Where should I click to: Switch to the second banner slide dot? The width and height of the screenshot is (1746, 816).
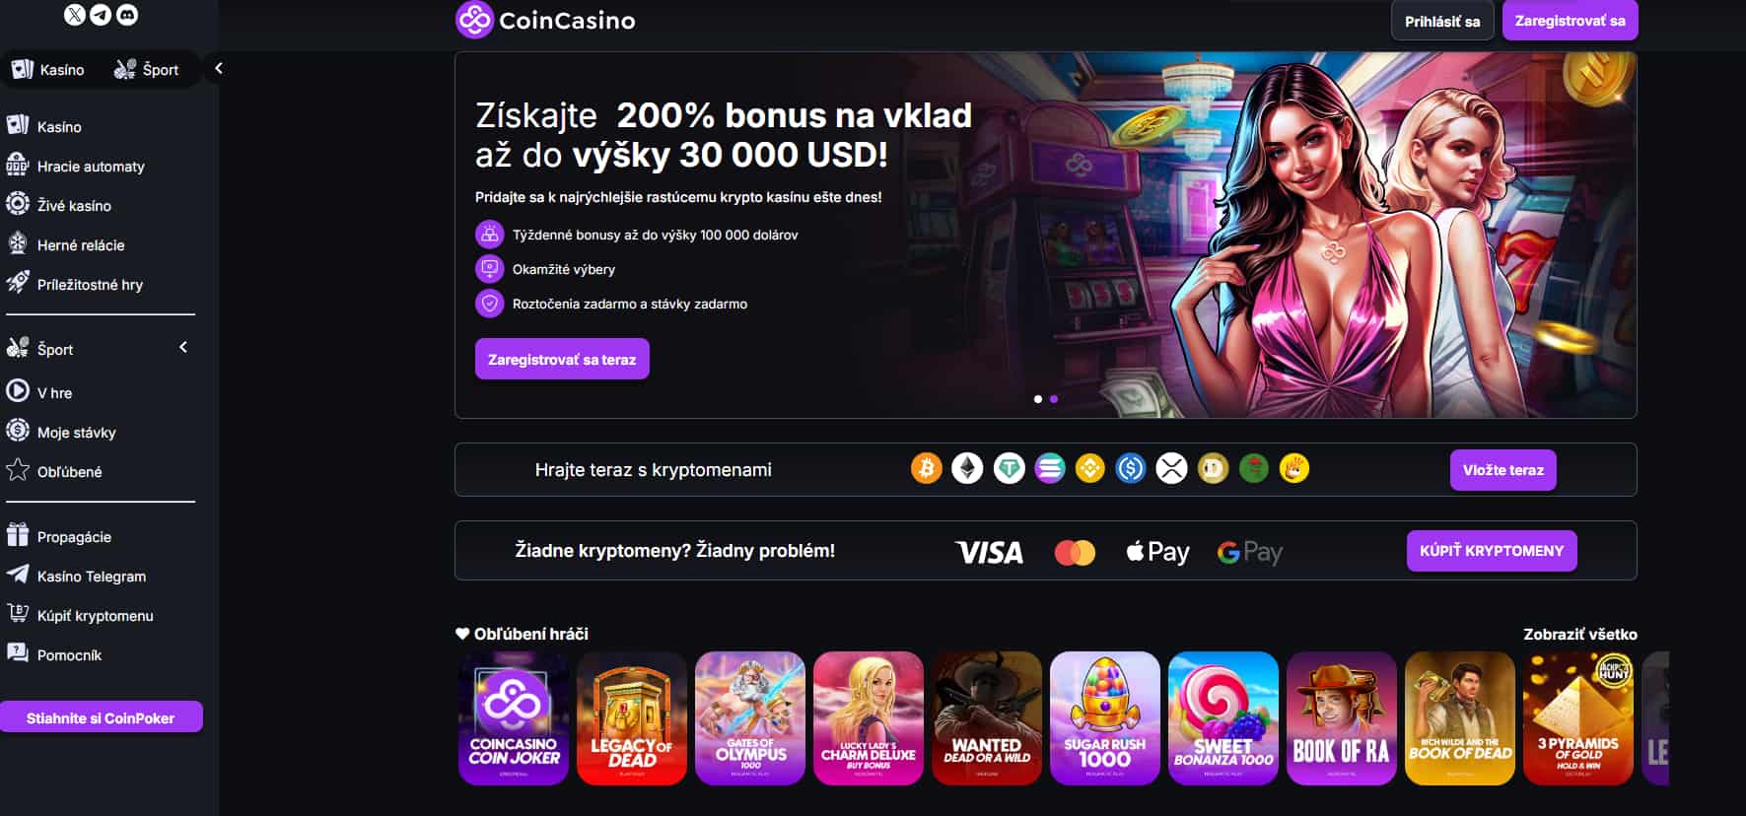(1054, 399)
